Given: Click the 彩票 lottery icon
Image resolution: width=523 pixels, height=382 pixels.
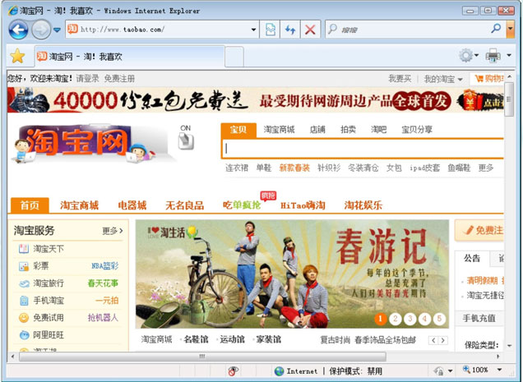Looking at the screenshot, I should [24, 266].
